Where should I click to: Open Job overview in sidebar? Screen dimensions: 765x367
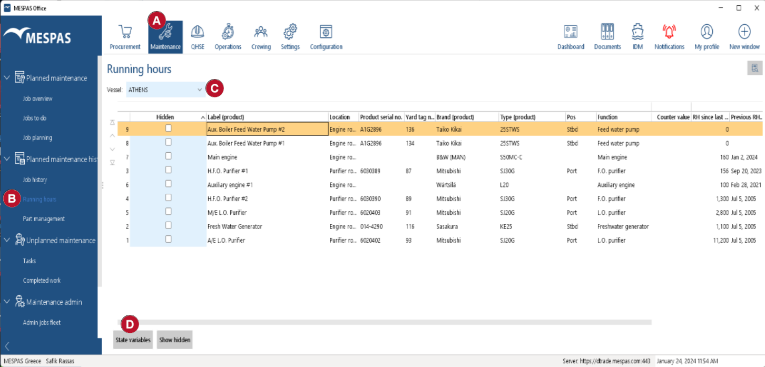[x=37, y=98]
